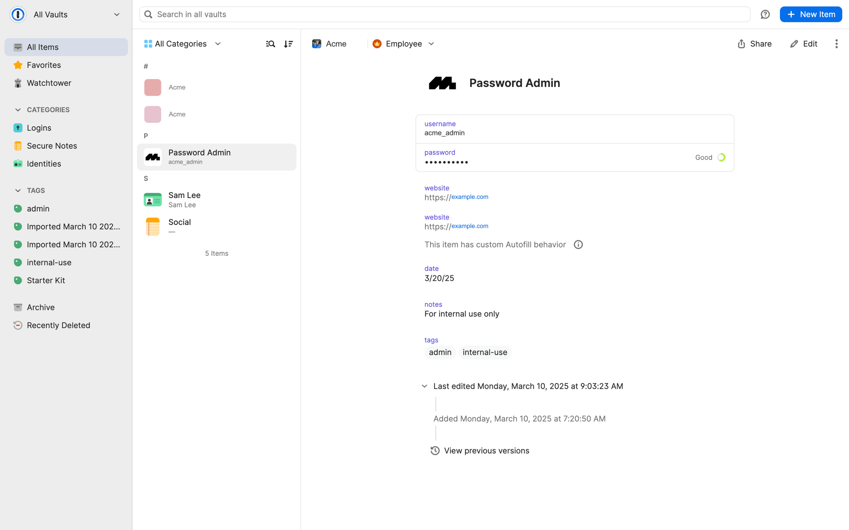Collapse the CATEGORIES section

[x=18, y=110]
